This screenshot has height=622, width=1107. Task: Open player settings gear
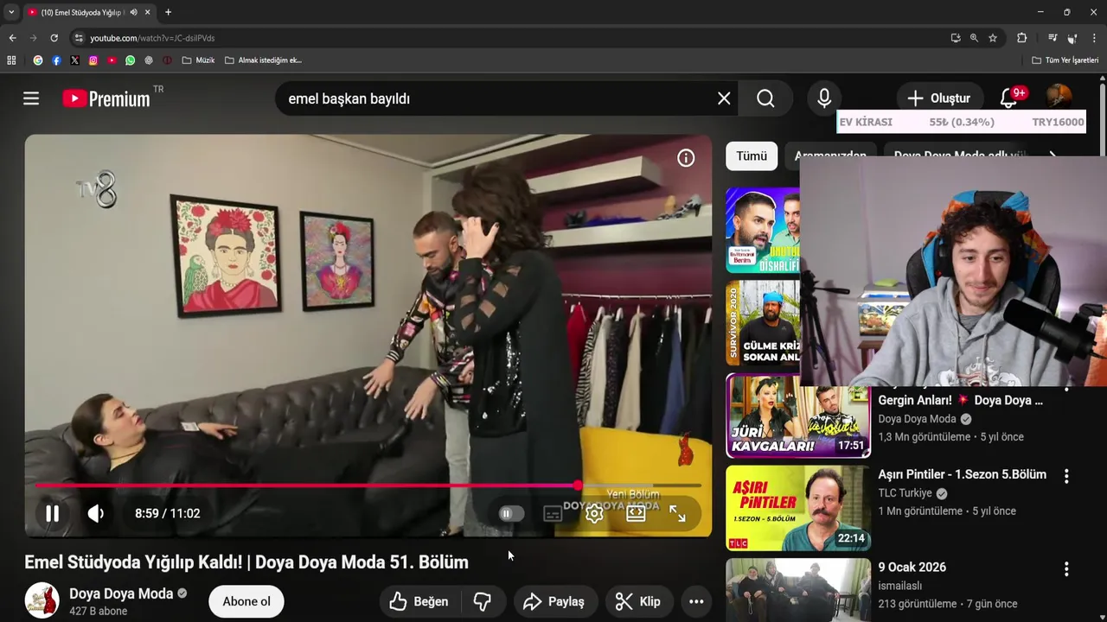click(594, 513)
